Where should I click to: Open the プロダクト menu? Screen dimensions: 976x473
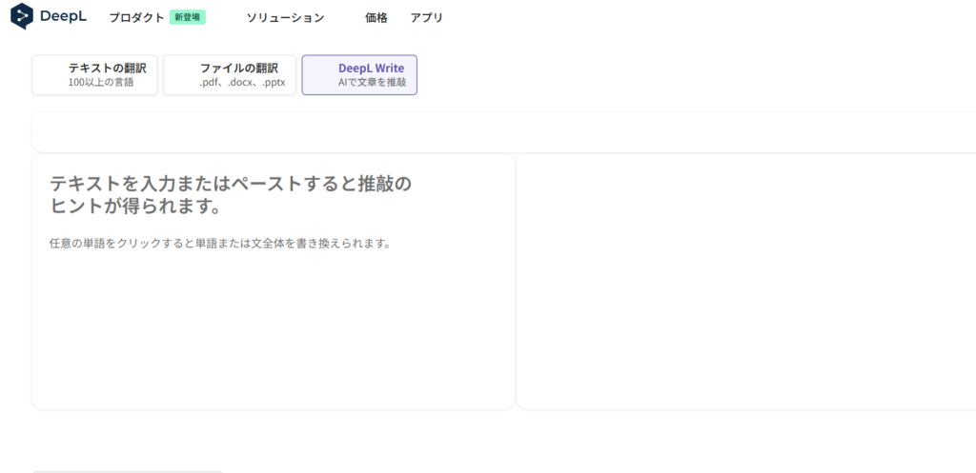[x=137, y=17]
